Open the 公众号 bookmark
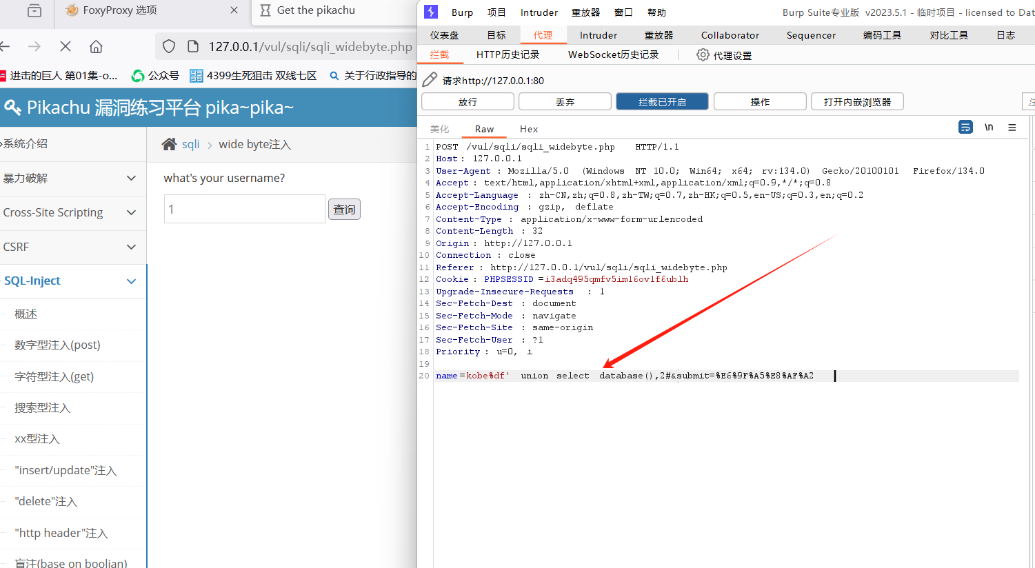Image resolution: width=1035 pixels, height=568 pixels. [x=155, y=76]
